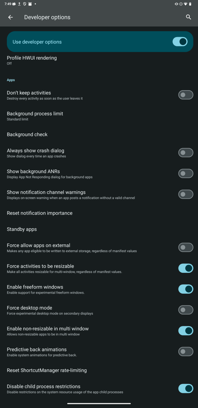Turn off Use developer options switch
The width and height of the screenshot is (198, 408).
pos(180,42)
